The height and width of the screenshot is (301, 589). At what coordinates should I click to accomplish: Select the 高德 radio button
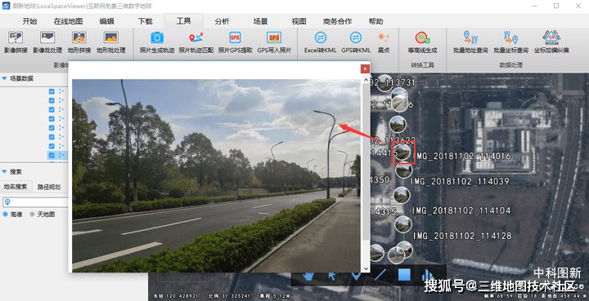point(5,215)
